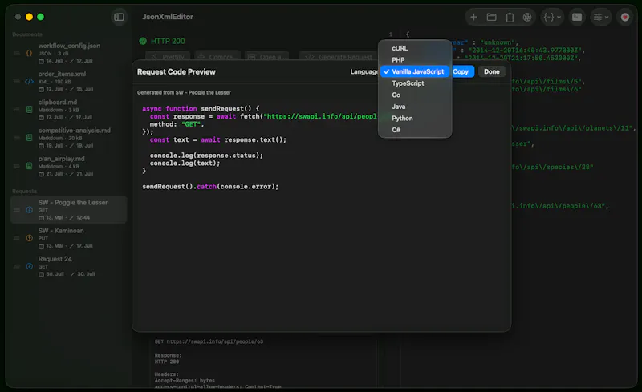Click the Open button next to Compare
This screenshot has height=392, width=642.
point(267,56)
